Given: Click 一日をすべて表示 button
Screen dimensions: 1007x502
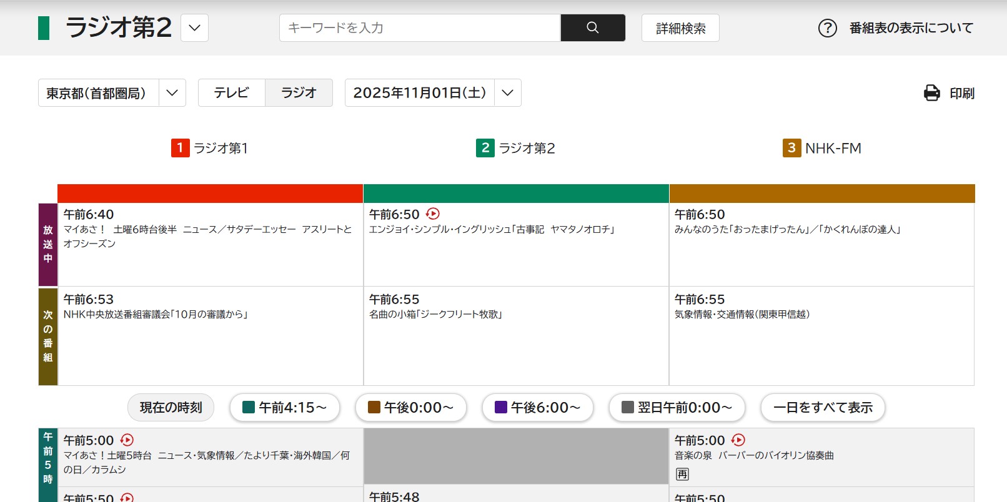Looking at the screenshot, I should point(822,408).
